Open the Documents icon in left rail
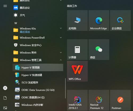The height and width of the screenshot is (111, 133). point(5,98)
